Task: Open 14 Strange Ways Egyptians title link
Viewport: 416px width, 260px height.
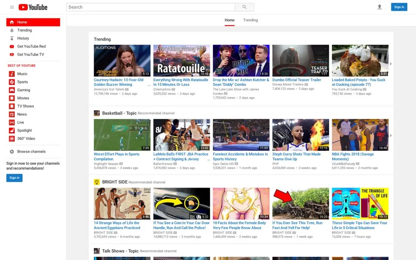Action: [x=117, y=225]
